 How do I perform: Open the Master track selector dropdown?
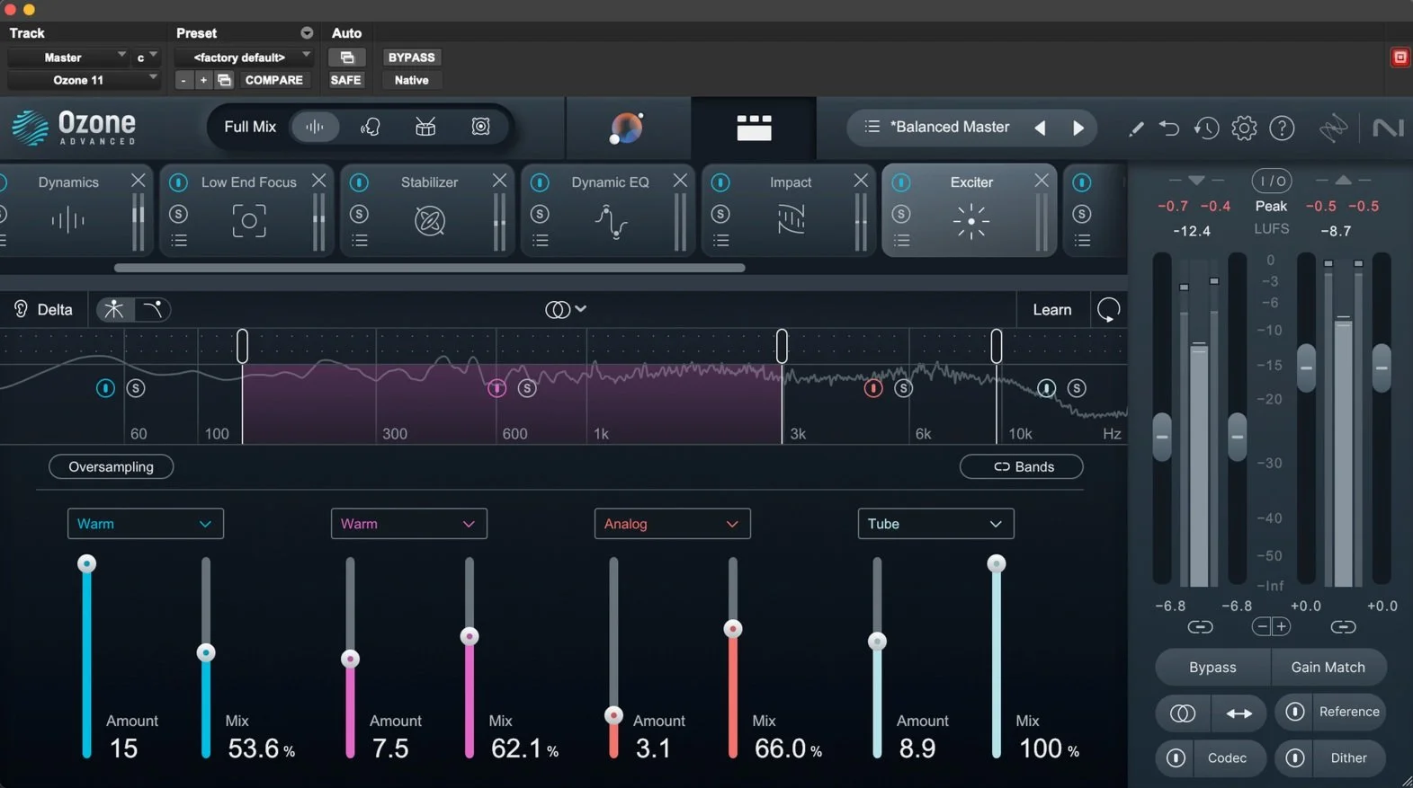(68, 58)
